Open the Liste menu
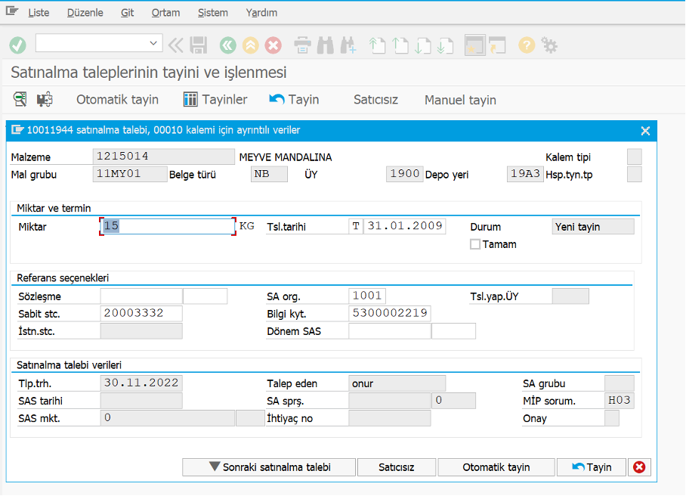This screenshot has width=686, height=496. (39, 13)
